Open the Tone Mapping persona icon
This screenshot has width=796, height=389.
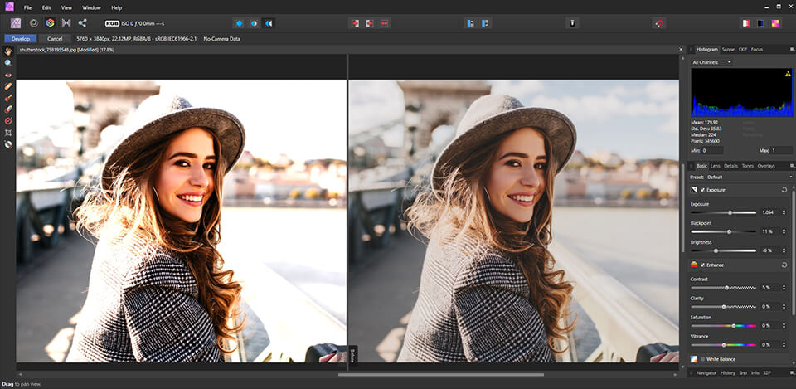(x=66, y=23)
